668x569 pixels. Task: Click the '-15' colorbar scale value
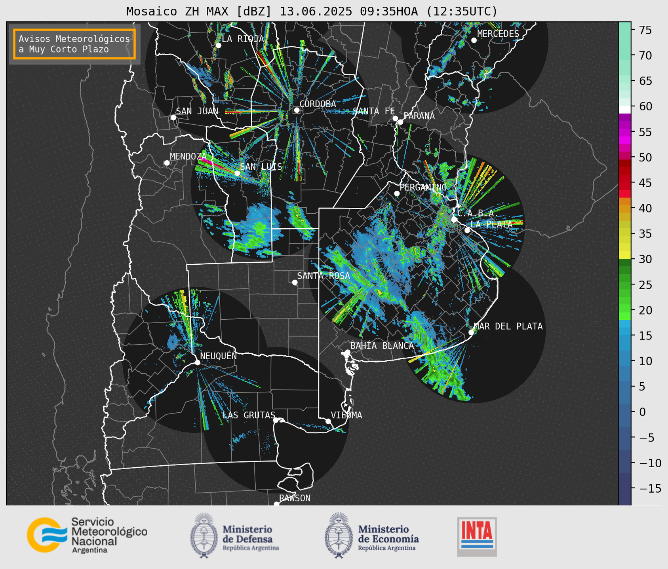point(651,488)
